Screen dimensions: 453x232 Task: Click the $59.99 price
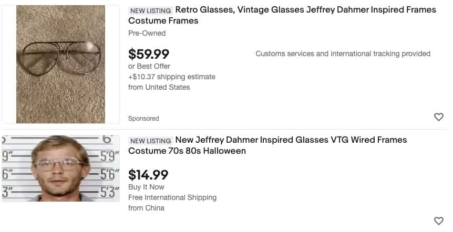[x=149, y=54]
